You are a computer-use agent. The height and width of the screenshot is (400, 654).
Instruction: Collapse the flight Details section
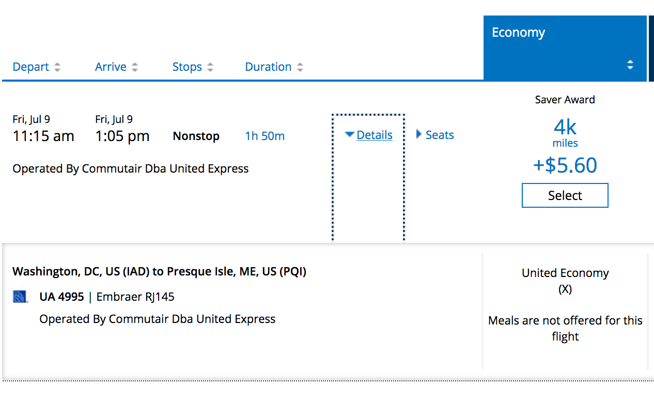tap(369, 135)
